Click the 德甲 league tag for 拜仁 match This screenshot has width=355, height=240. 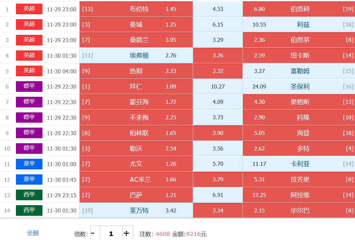[29, 87]
